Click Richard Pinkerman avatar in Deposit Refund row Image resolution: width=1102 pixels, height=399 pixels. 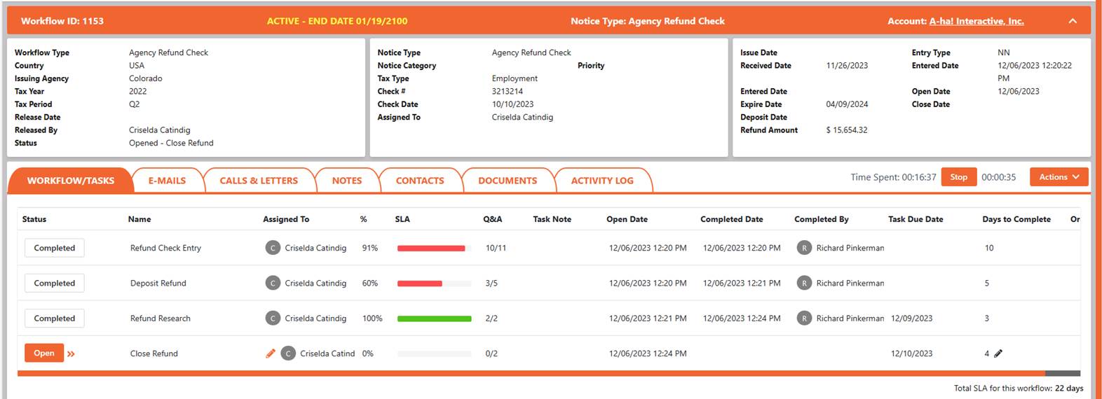click(804, 283)
